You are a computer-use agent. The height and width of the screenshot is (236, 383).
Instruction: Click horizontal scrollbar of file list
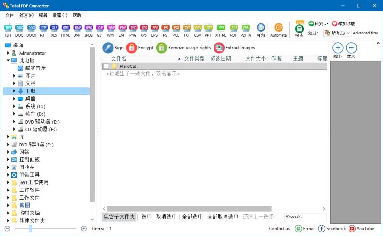[x=189, y=209]
